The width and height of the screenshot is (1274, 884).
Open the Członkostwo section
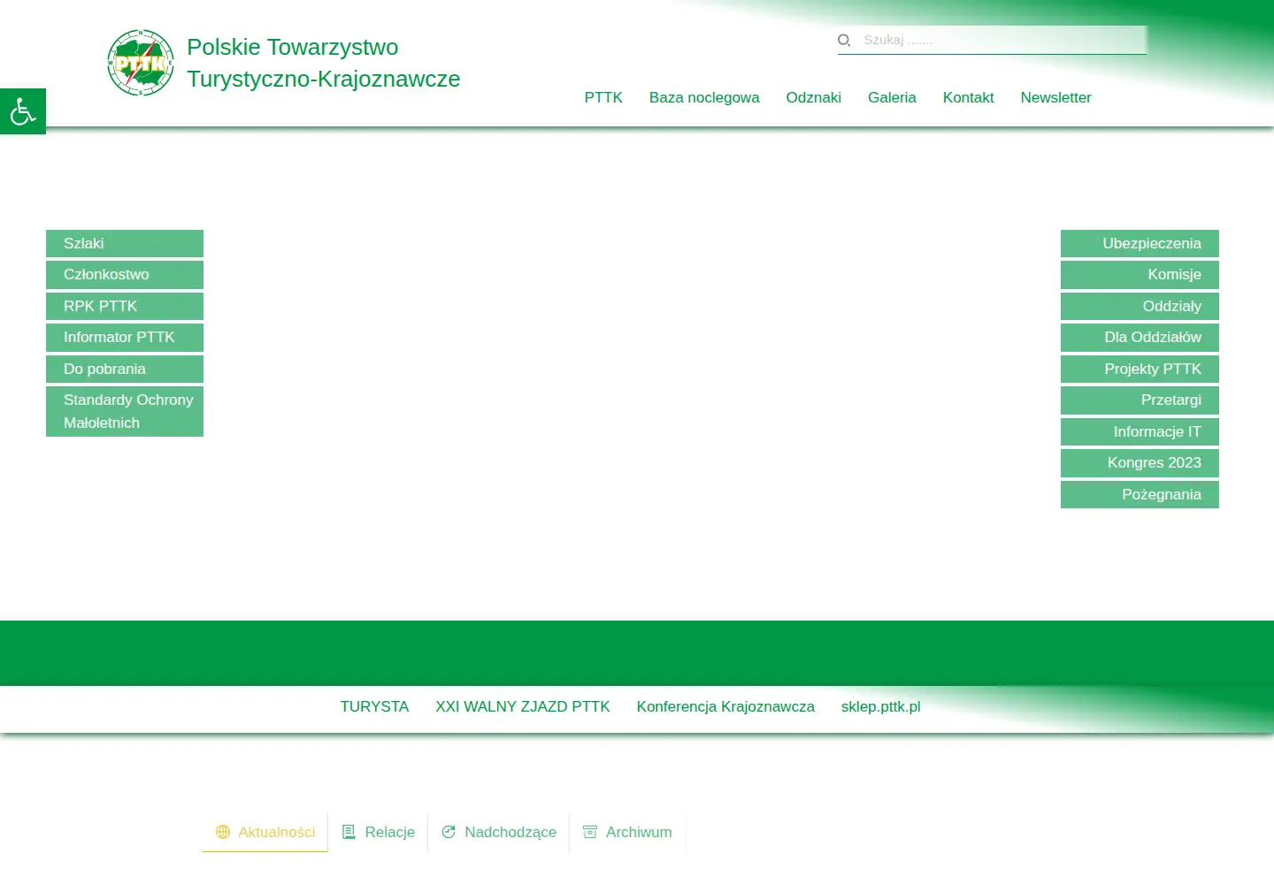point(125,274)
